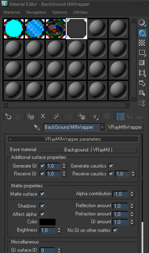The image size is (149, 253).
Task: Click Go Forward to Sibling icon
Action: pyautogui.click(x=139, y=116)
